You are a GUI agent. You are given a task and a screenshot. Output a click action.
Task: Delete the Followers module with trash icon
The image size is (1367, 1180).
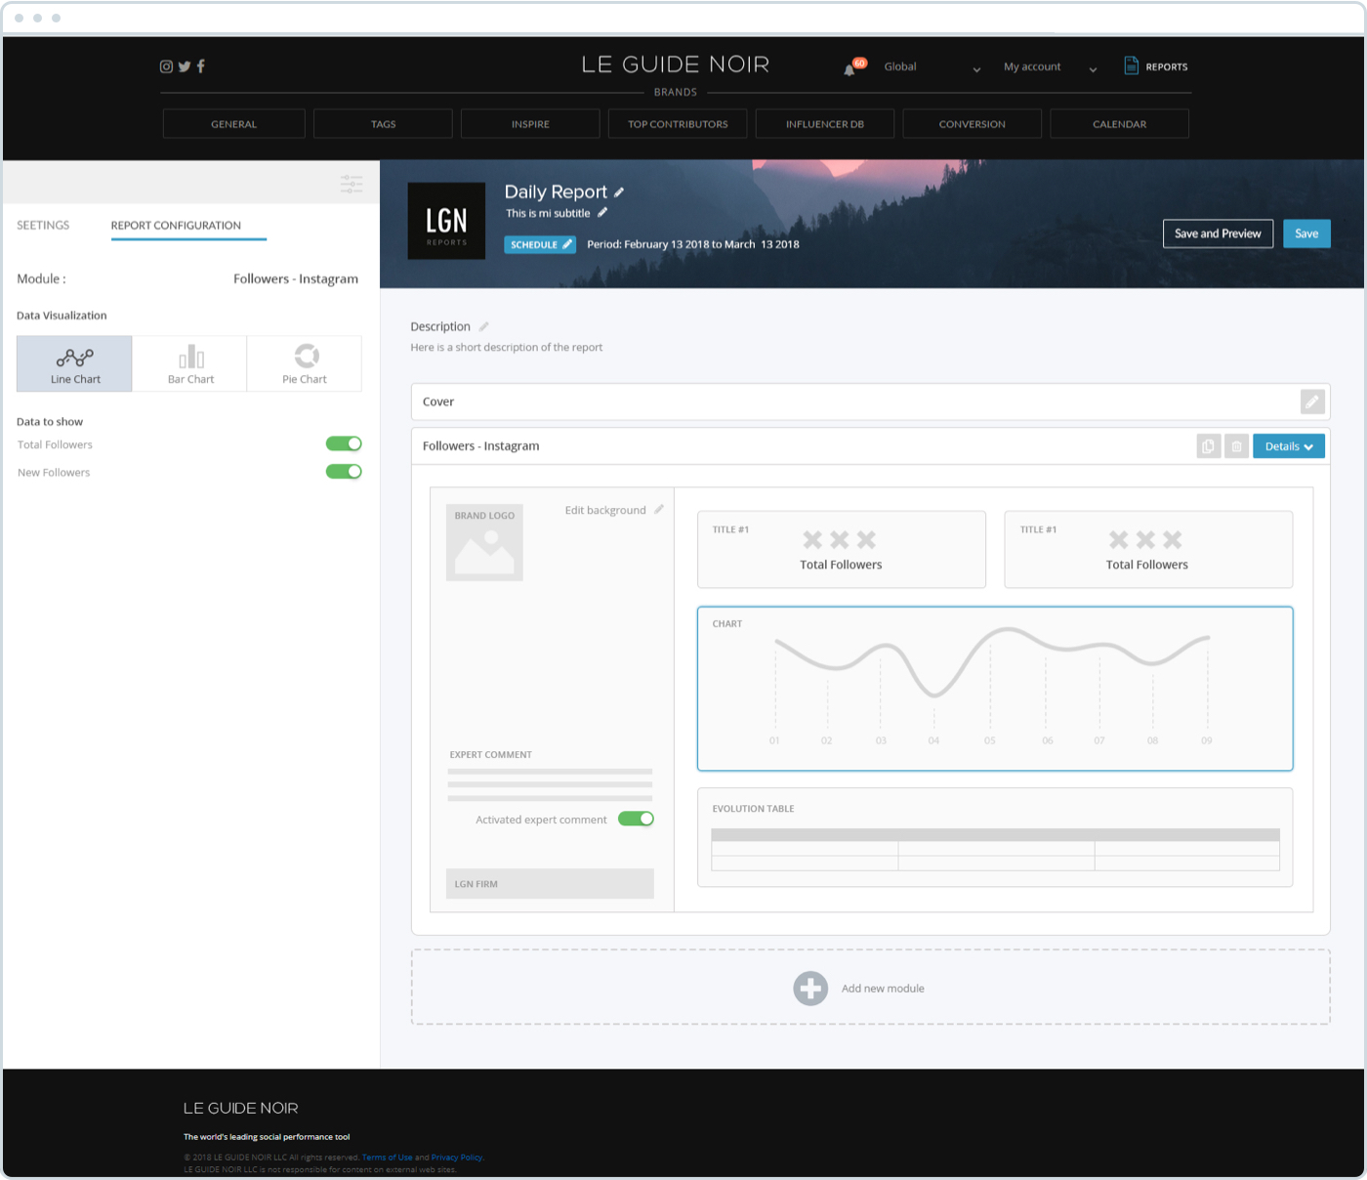(1236, 446)
